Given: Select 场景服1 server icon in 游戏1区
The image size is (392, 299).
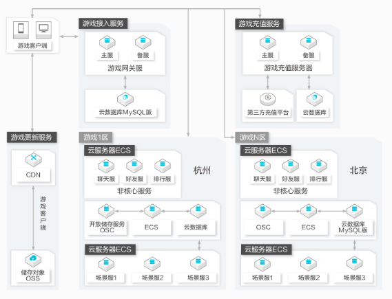Looking at the screenshot, I should click(106, 264).
